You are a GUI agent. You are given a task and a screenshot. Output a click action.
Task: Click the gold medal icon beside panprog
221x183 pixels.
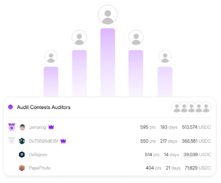(x=12, y=127)
